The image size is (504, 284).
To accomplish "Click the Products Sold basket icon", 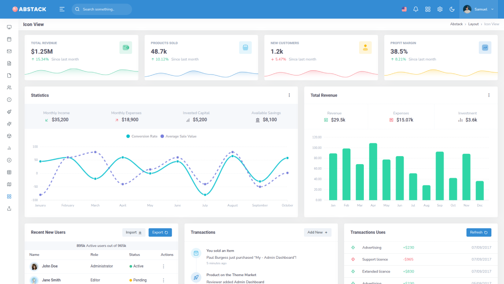I will pos(245,47).
